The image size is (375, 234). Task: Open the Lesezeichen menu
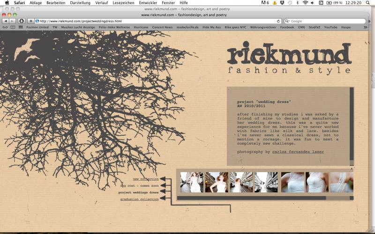point(123,3)
